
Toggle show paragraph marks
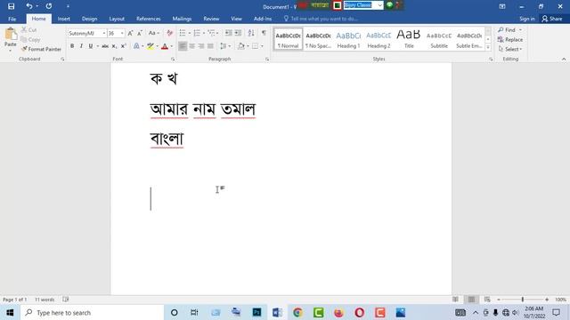click(264, 33)
